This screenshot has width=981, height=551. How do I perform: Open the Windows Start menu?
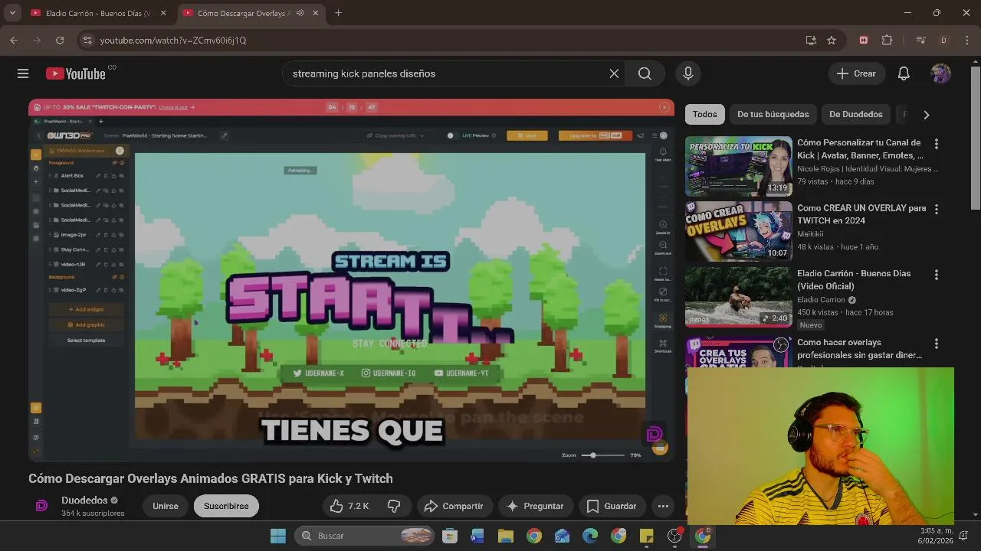(278, 536)
